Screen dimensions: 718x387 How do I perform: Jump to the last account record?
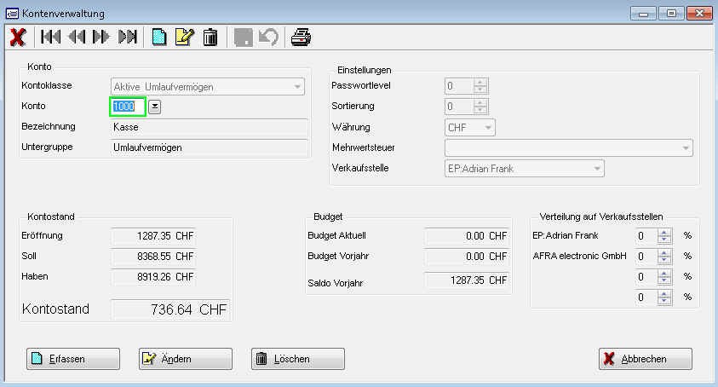click(127, 37)
